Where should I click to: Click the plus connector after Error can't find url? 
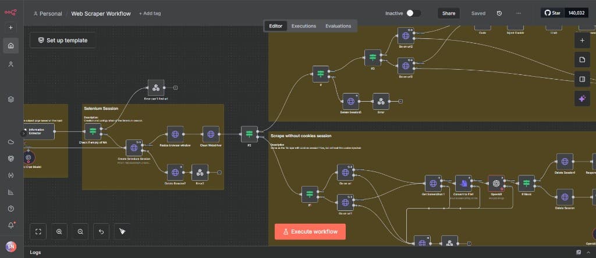tap(175, 88)
